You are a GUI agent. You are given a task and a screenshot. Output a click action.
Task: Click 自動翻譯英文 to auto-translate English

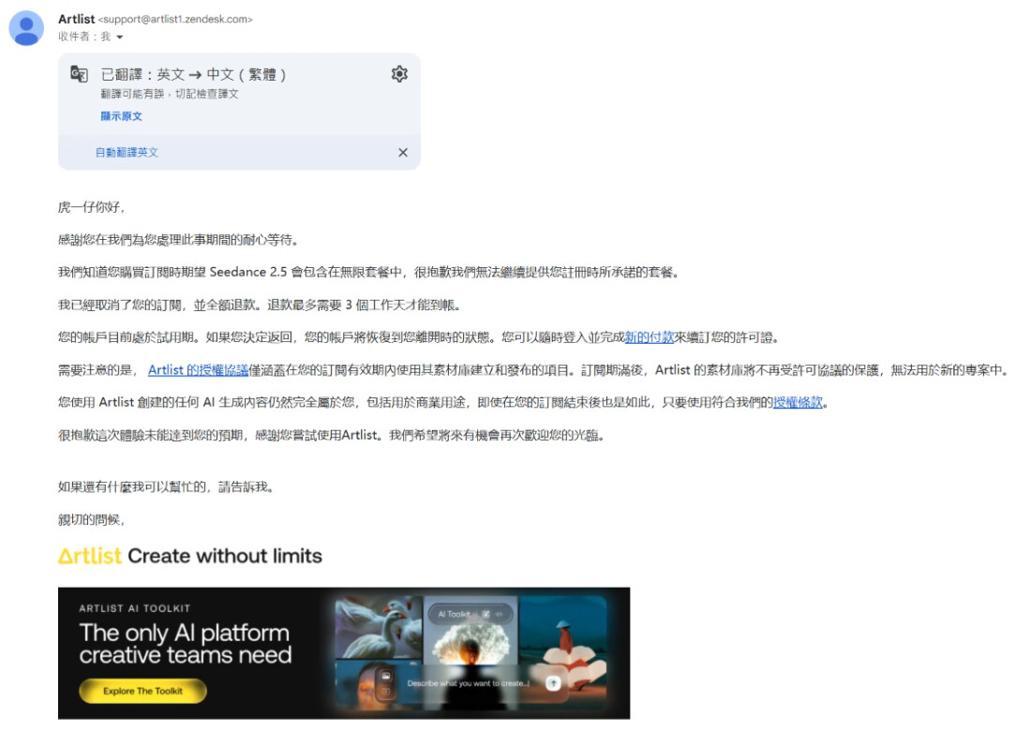pyautogui.click(x=127, y=153)
